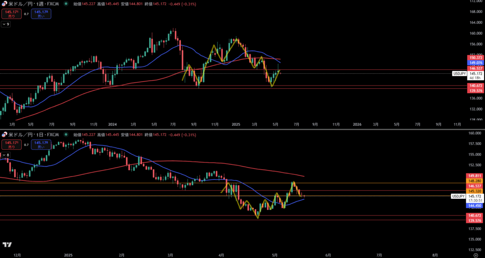Viewport: 485px width, 258px height.
Task: Click the 6月 label on daily time axis
Action: tap(329, 255)
